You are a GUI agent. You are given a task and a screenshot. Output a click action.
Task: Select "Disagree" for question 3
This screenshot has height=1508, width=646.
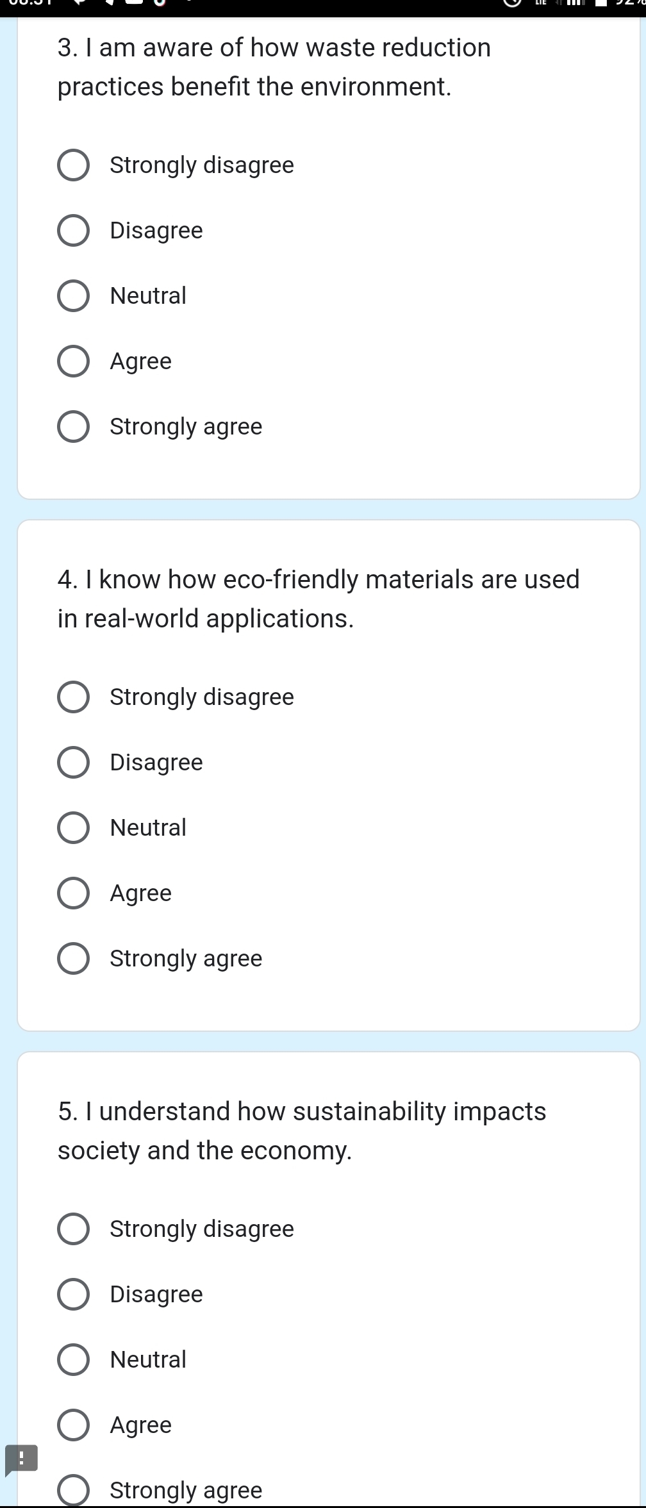pos(74,231)
